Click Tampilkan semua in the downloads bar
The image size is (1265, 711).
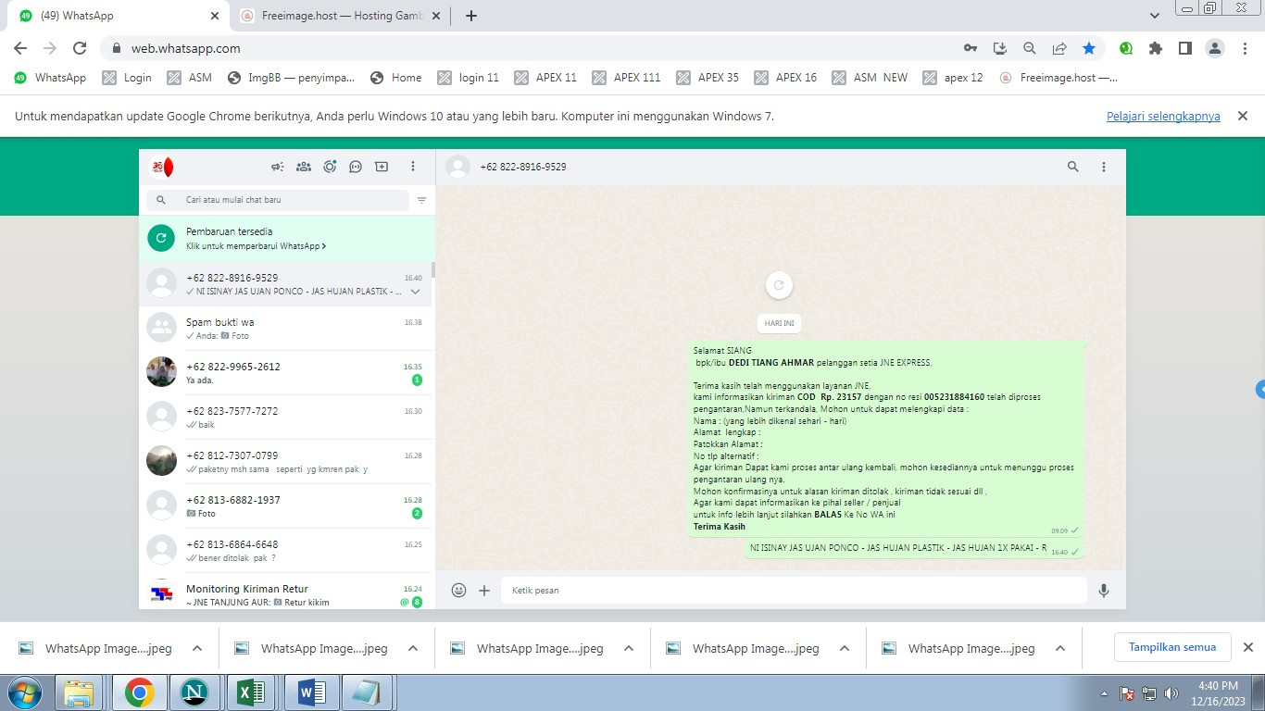(1172, 647)
